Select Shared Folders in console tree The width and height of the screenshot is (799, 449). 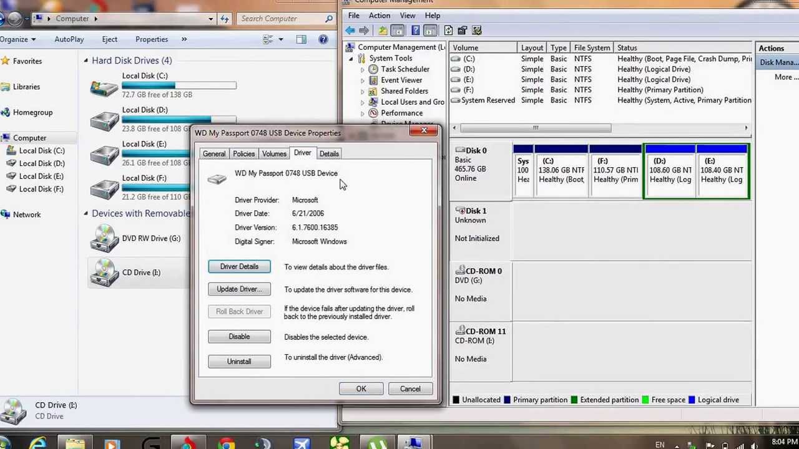tap(404, 91)
